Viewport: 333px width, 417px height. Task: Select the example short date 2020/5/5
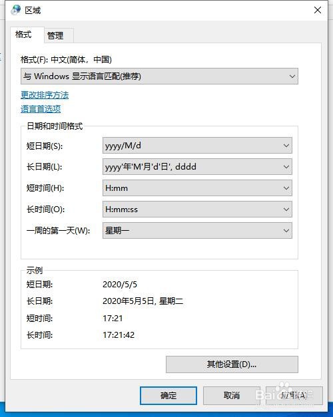[x=120, y=285]
